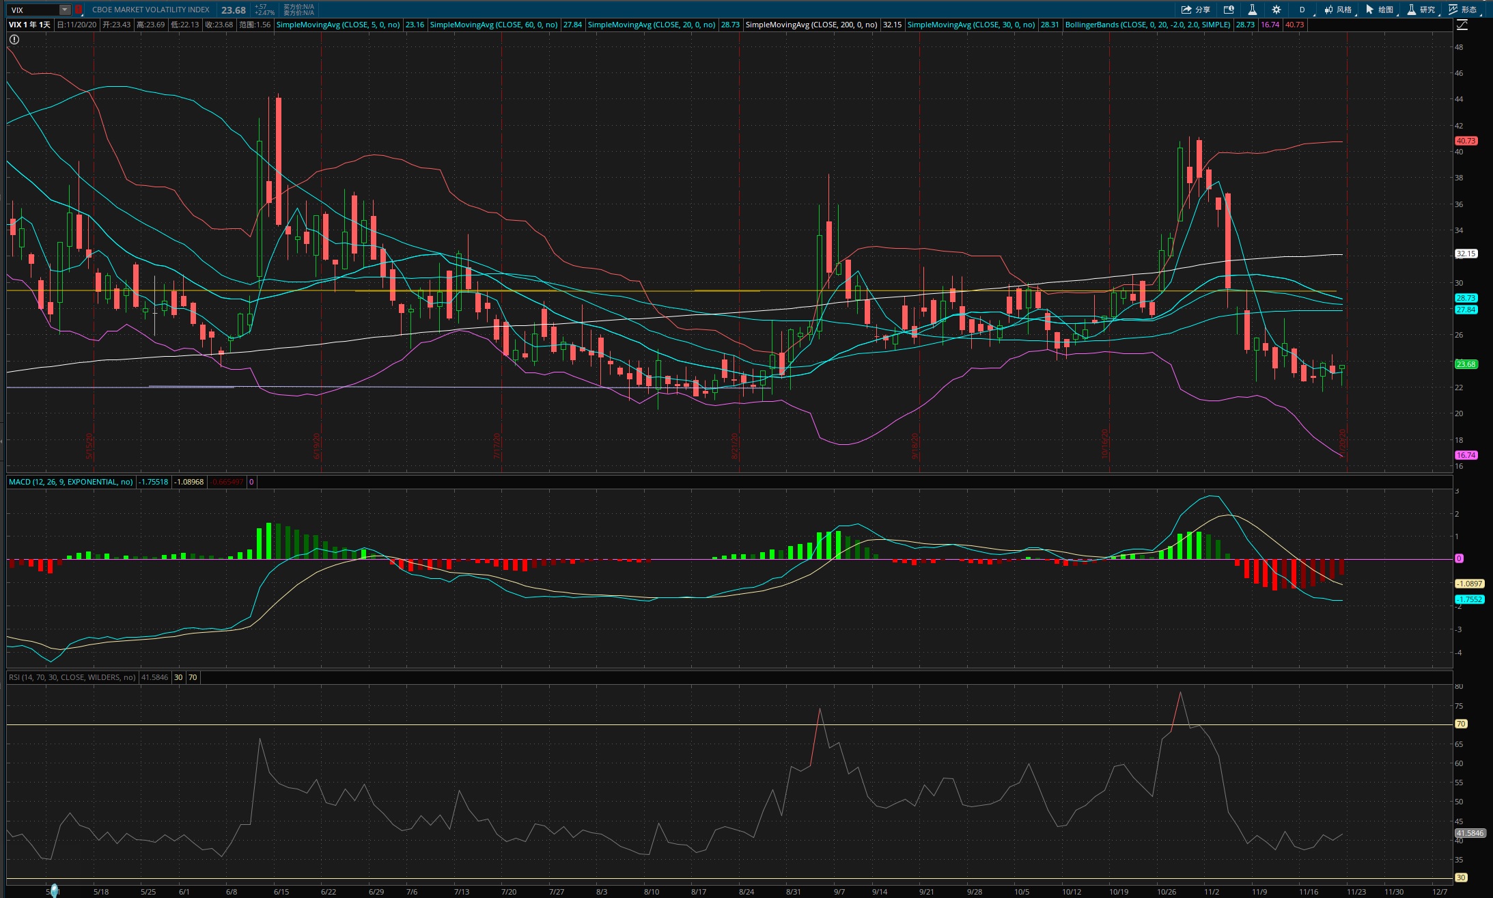This screenshot has height=898, width=1493.
Task: Click the RSI 70 overbought level bubble
Action: click(1460, 724)
